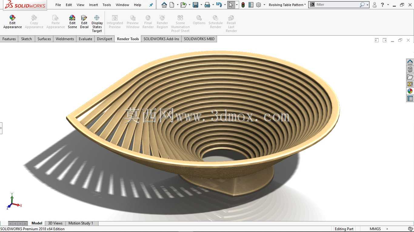This screenshot has width=414, height=232.
Task: Click the user Login icon
Action: tap(375, 5)
